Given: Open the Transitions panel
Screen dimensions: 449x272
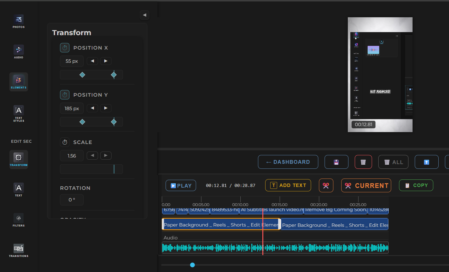Looking at the screenshot, I should (19, 251).
